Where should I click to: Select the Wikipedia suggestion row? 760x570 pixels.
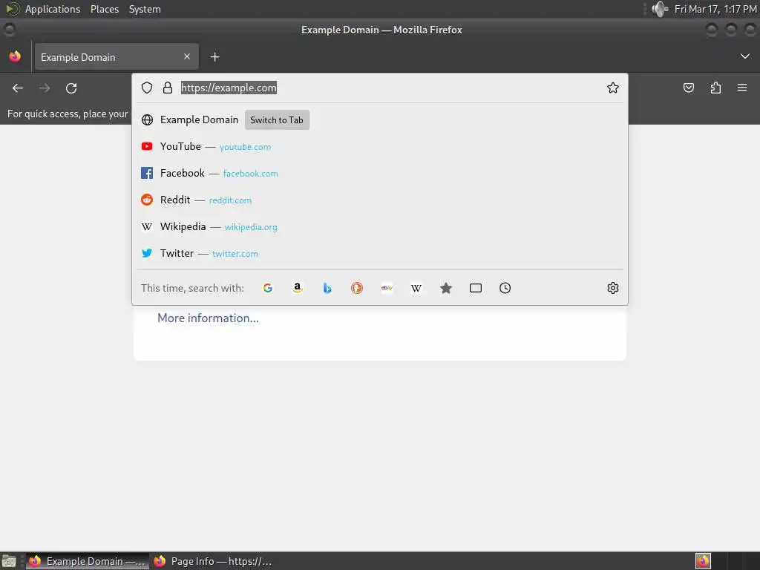click(380, 226)
